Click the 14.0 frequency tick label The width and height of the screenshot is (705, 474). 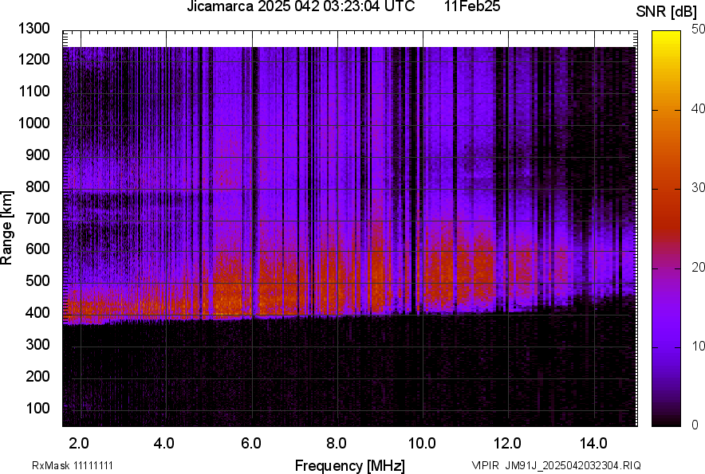(x=594, y=443)
